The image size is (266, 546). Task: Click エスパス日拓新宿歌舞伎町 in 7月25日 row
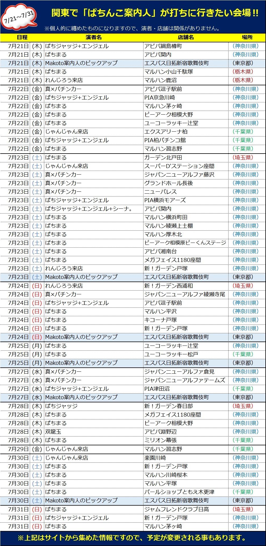pos(177,363)
